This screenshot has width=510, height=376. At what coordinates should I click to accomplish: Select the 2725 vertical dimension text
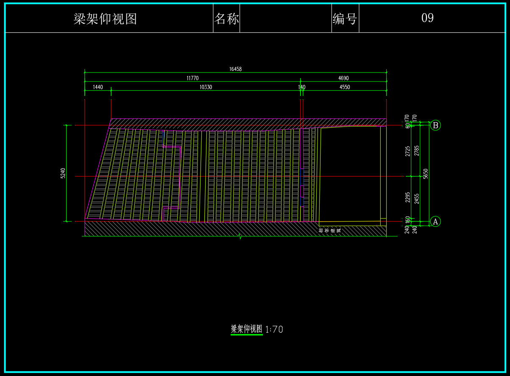pyautogui.click(x=407, y=151)
